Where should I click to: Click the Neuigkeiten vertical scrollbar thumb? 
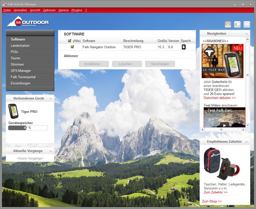247,75
